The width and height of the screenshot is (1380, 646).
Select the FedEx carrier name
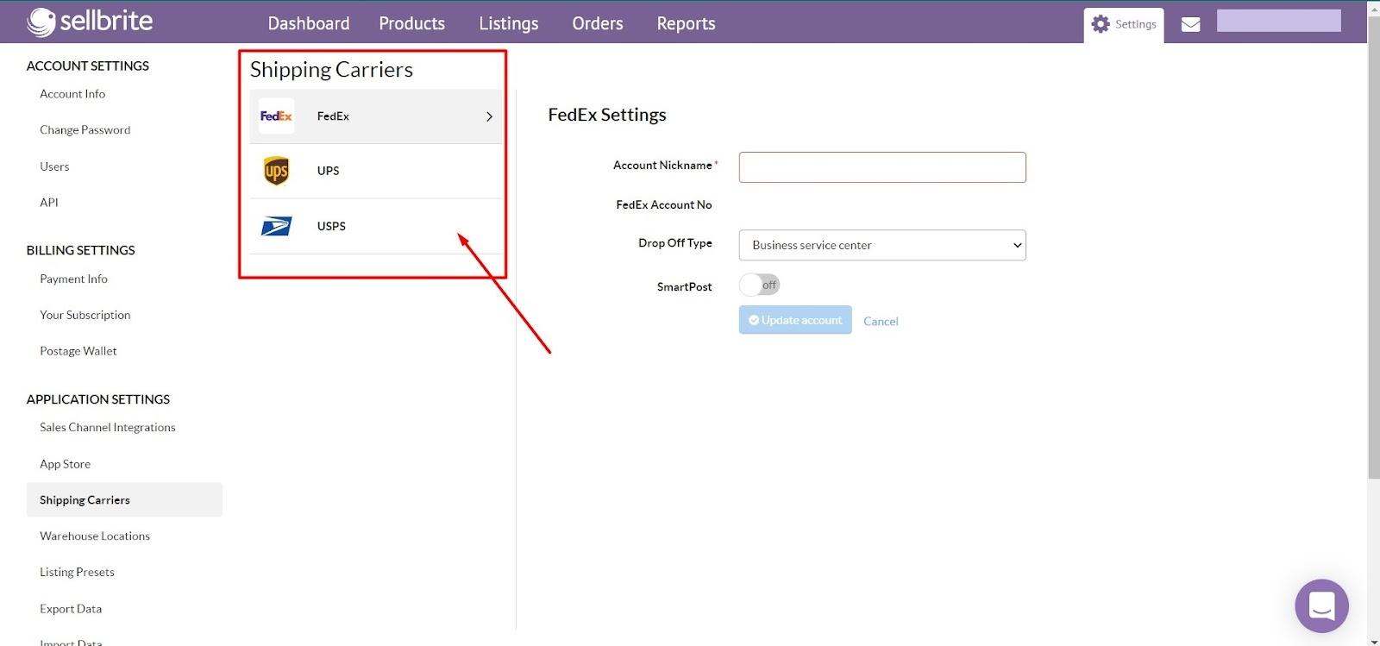tap(333, 116)
